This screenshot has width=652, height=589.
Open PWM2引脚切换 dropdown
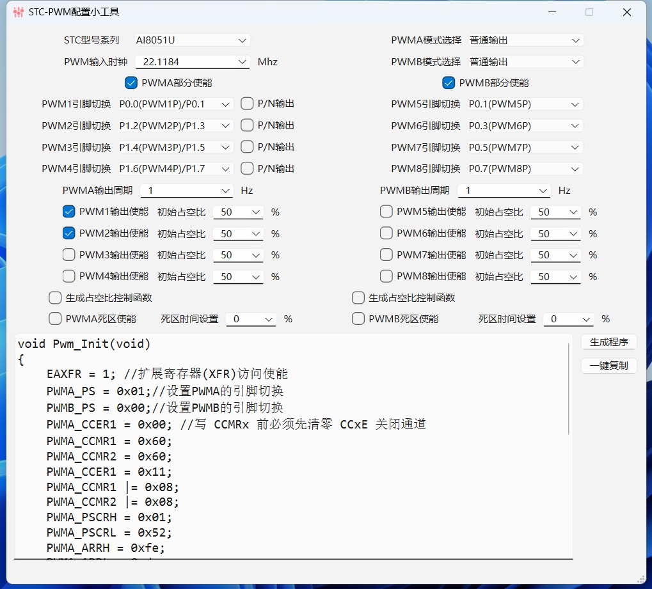click(x=175, y=125)
